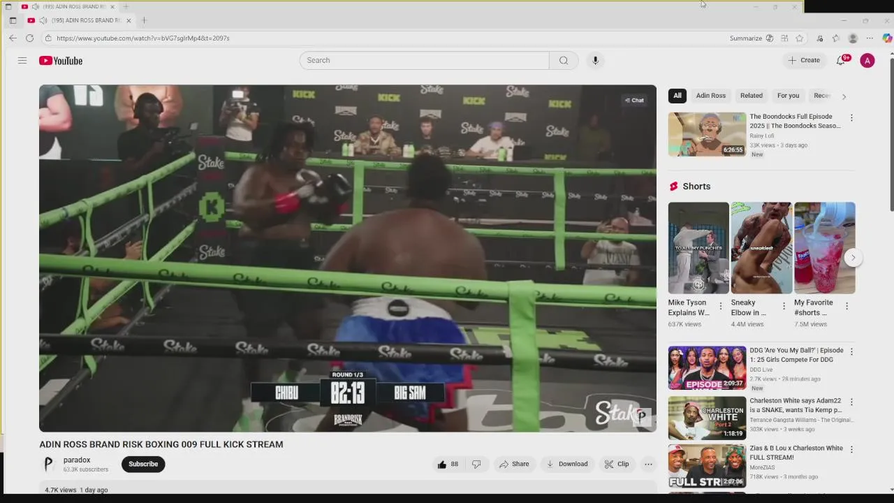Open the account avatar menu
This screenshot has height=503, width=894.
(x=867, y=61)
